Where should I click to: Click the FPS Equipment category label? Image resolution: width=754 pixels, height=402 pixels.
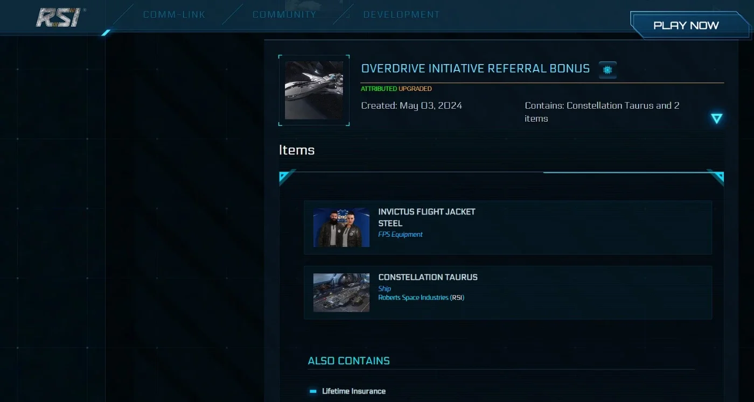coord(400,235)
